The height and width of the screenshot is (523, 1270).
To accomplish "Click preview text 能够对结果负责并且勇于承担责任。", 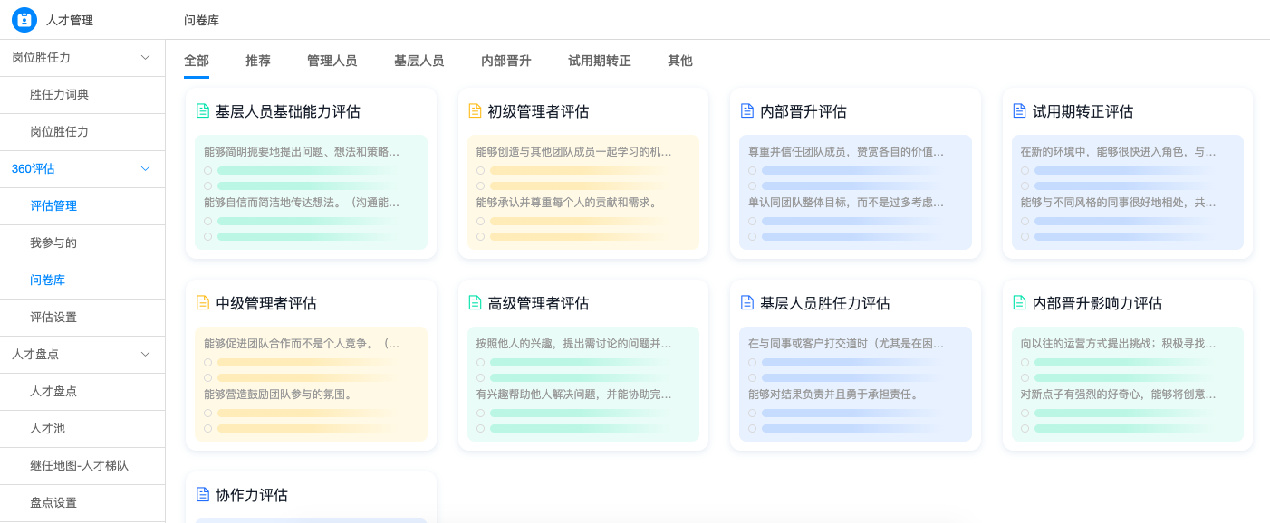I will point(833,394).
